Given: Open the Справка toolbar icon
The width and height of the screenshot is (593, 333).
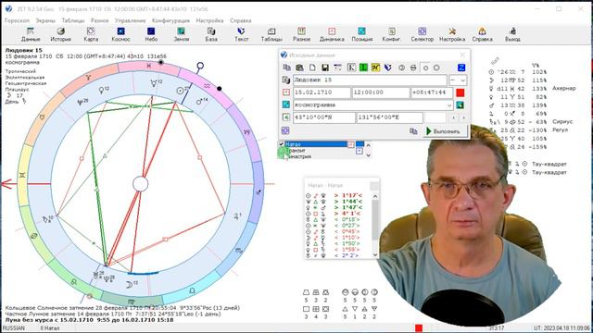Looking at the screenshot, I should [482, 34].
